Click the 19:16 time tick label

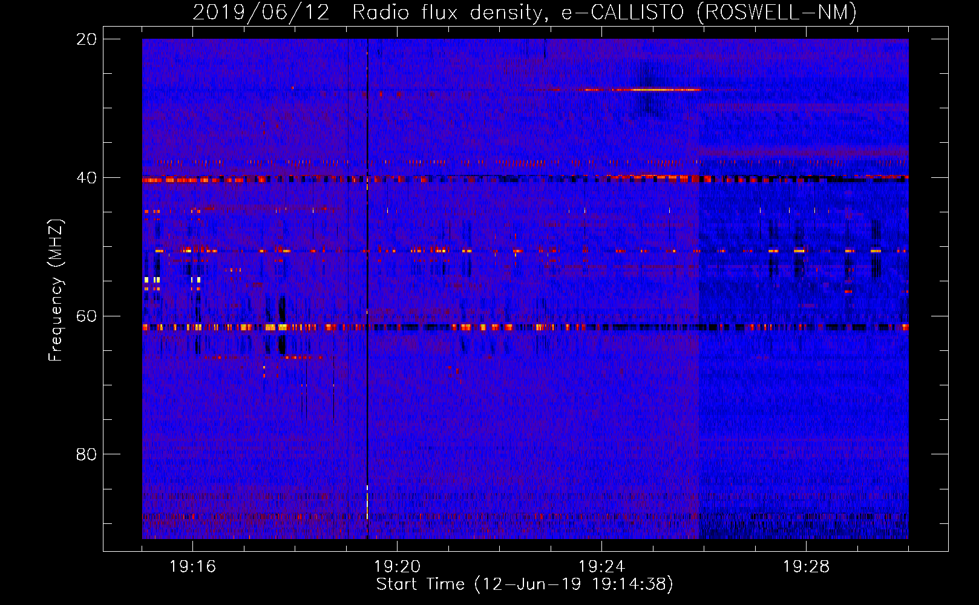[192, 566]
